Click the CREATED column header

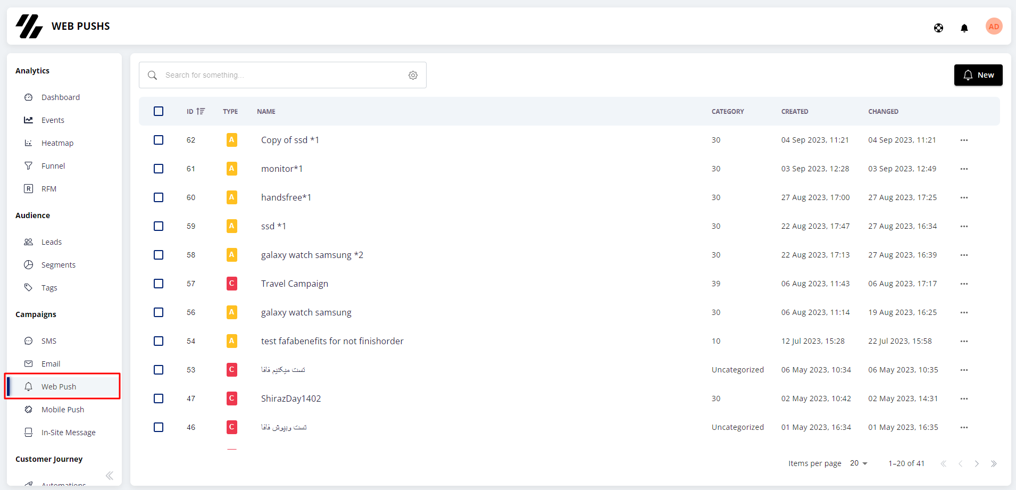[795, 111]
